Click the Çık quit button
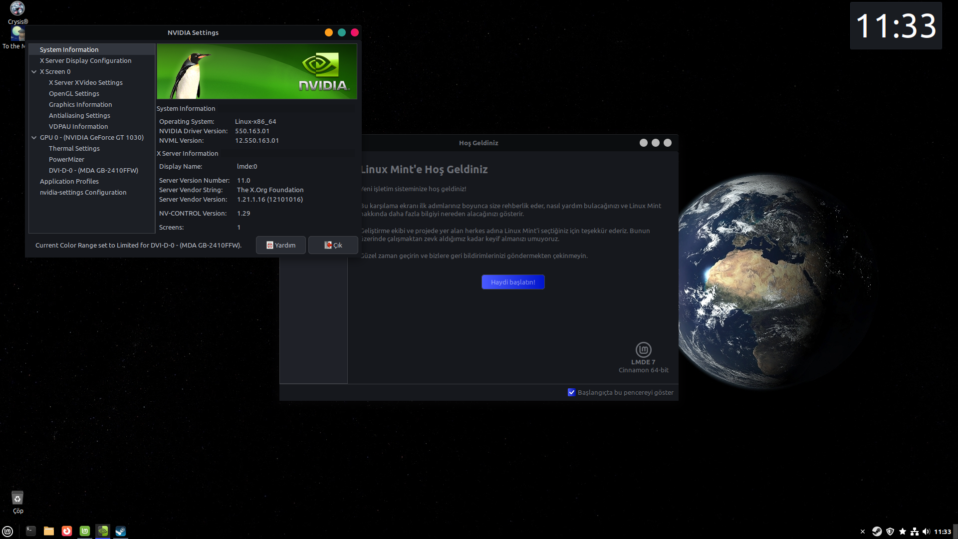958x539 pixels. [x=333, y=245]
